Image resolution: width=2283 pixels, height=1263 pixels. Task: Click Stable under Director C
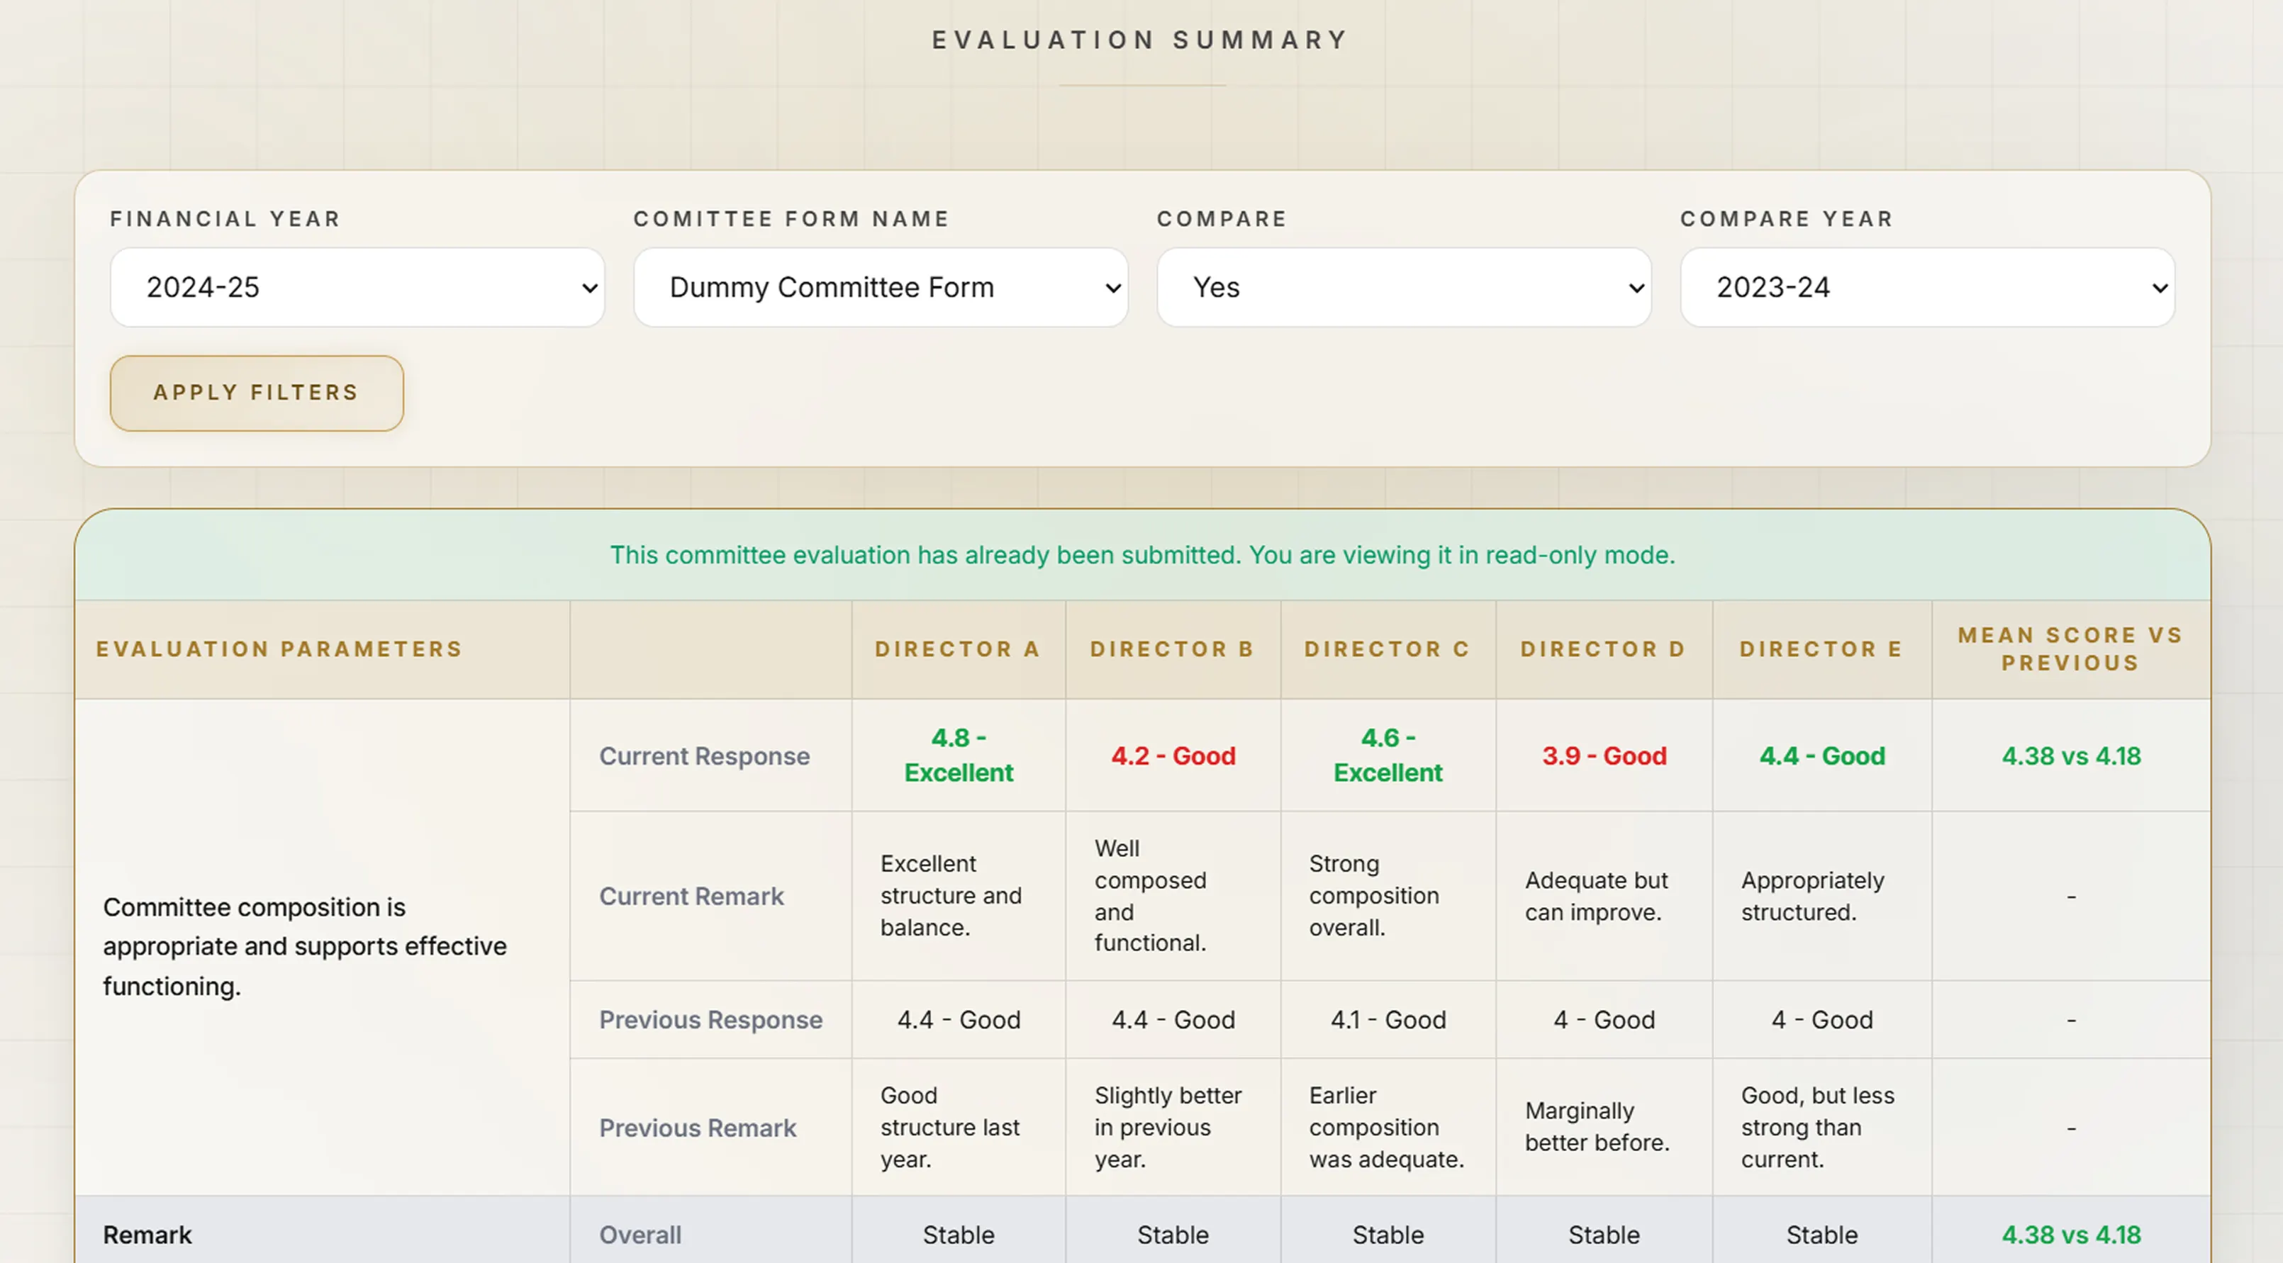pyautogui.click(x=1388, y=1235)
